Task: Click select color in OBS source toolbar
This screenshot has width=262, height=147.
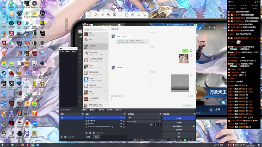Action: [110, 110]
